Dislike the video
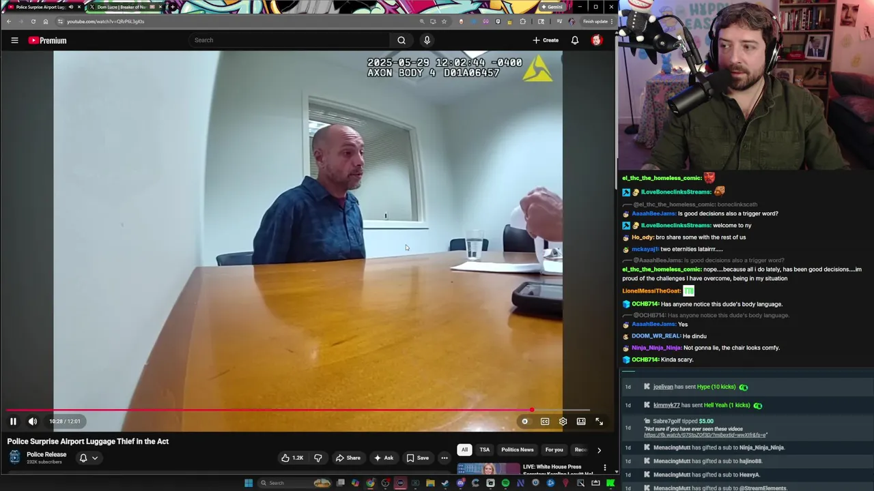The width and height of the screenshot is (874, 491). (318, 458)
